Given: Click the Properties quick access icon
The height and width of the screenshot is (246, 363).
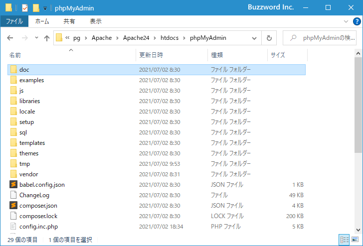Looking at the screenshot, I should click(25, 8).
